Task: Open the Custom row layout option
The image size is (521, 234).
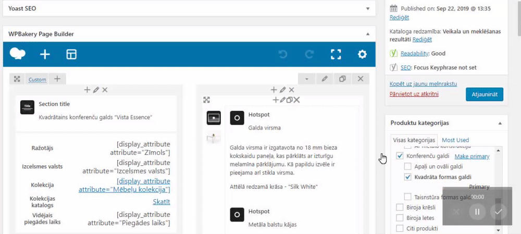Action: (37, 80)
